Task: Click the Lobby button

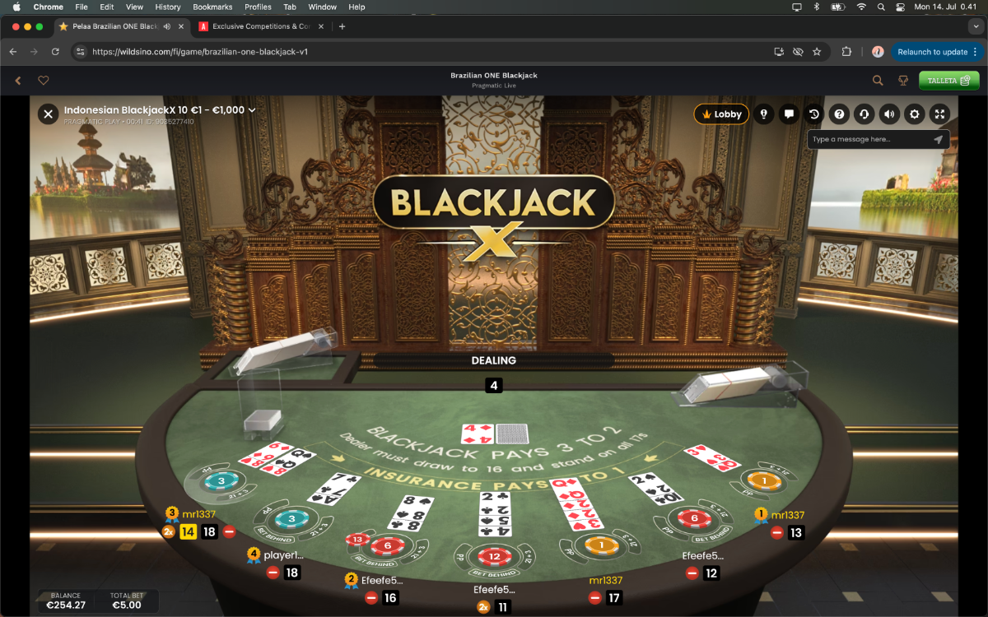Action: point(721,114)
